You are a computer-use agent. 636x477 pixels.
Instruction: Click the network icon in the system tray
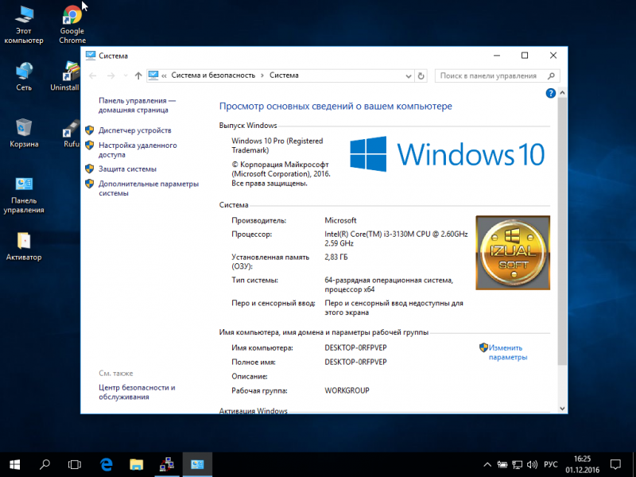(517, 464)
